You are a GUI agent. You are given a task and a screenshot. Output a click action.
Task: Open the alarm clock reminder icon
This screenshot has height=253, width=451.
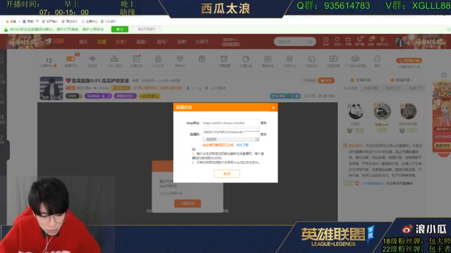[x=224, y=59]
